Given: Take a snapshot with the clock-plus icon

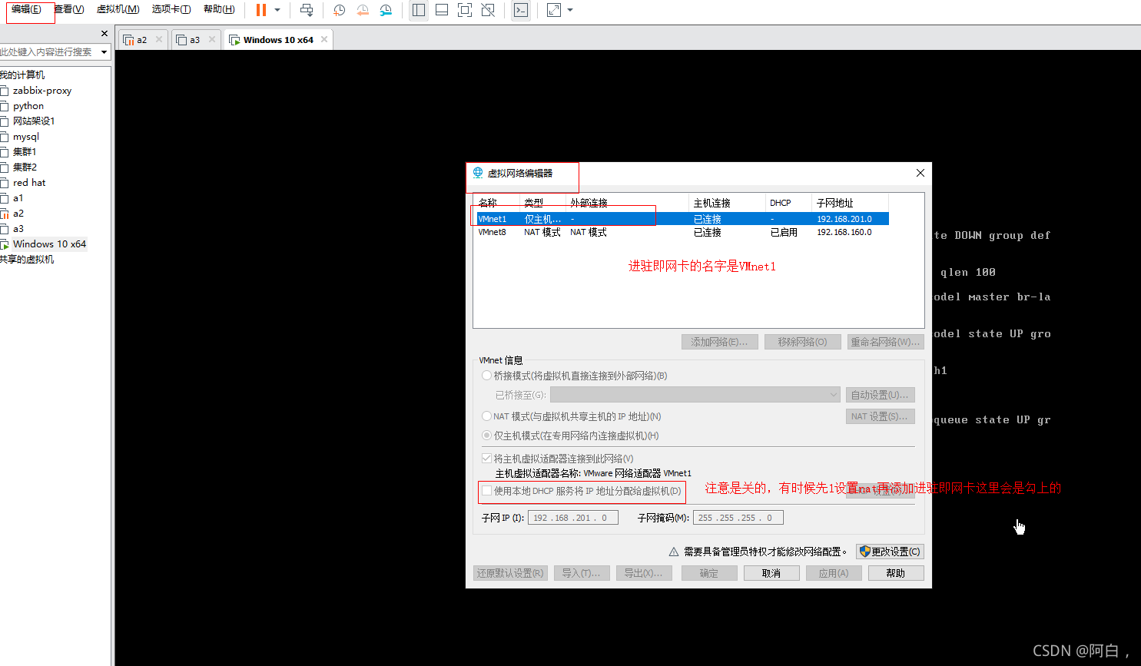Looking at the screenshot, I should [339, 10].
